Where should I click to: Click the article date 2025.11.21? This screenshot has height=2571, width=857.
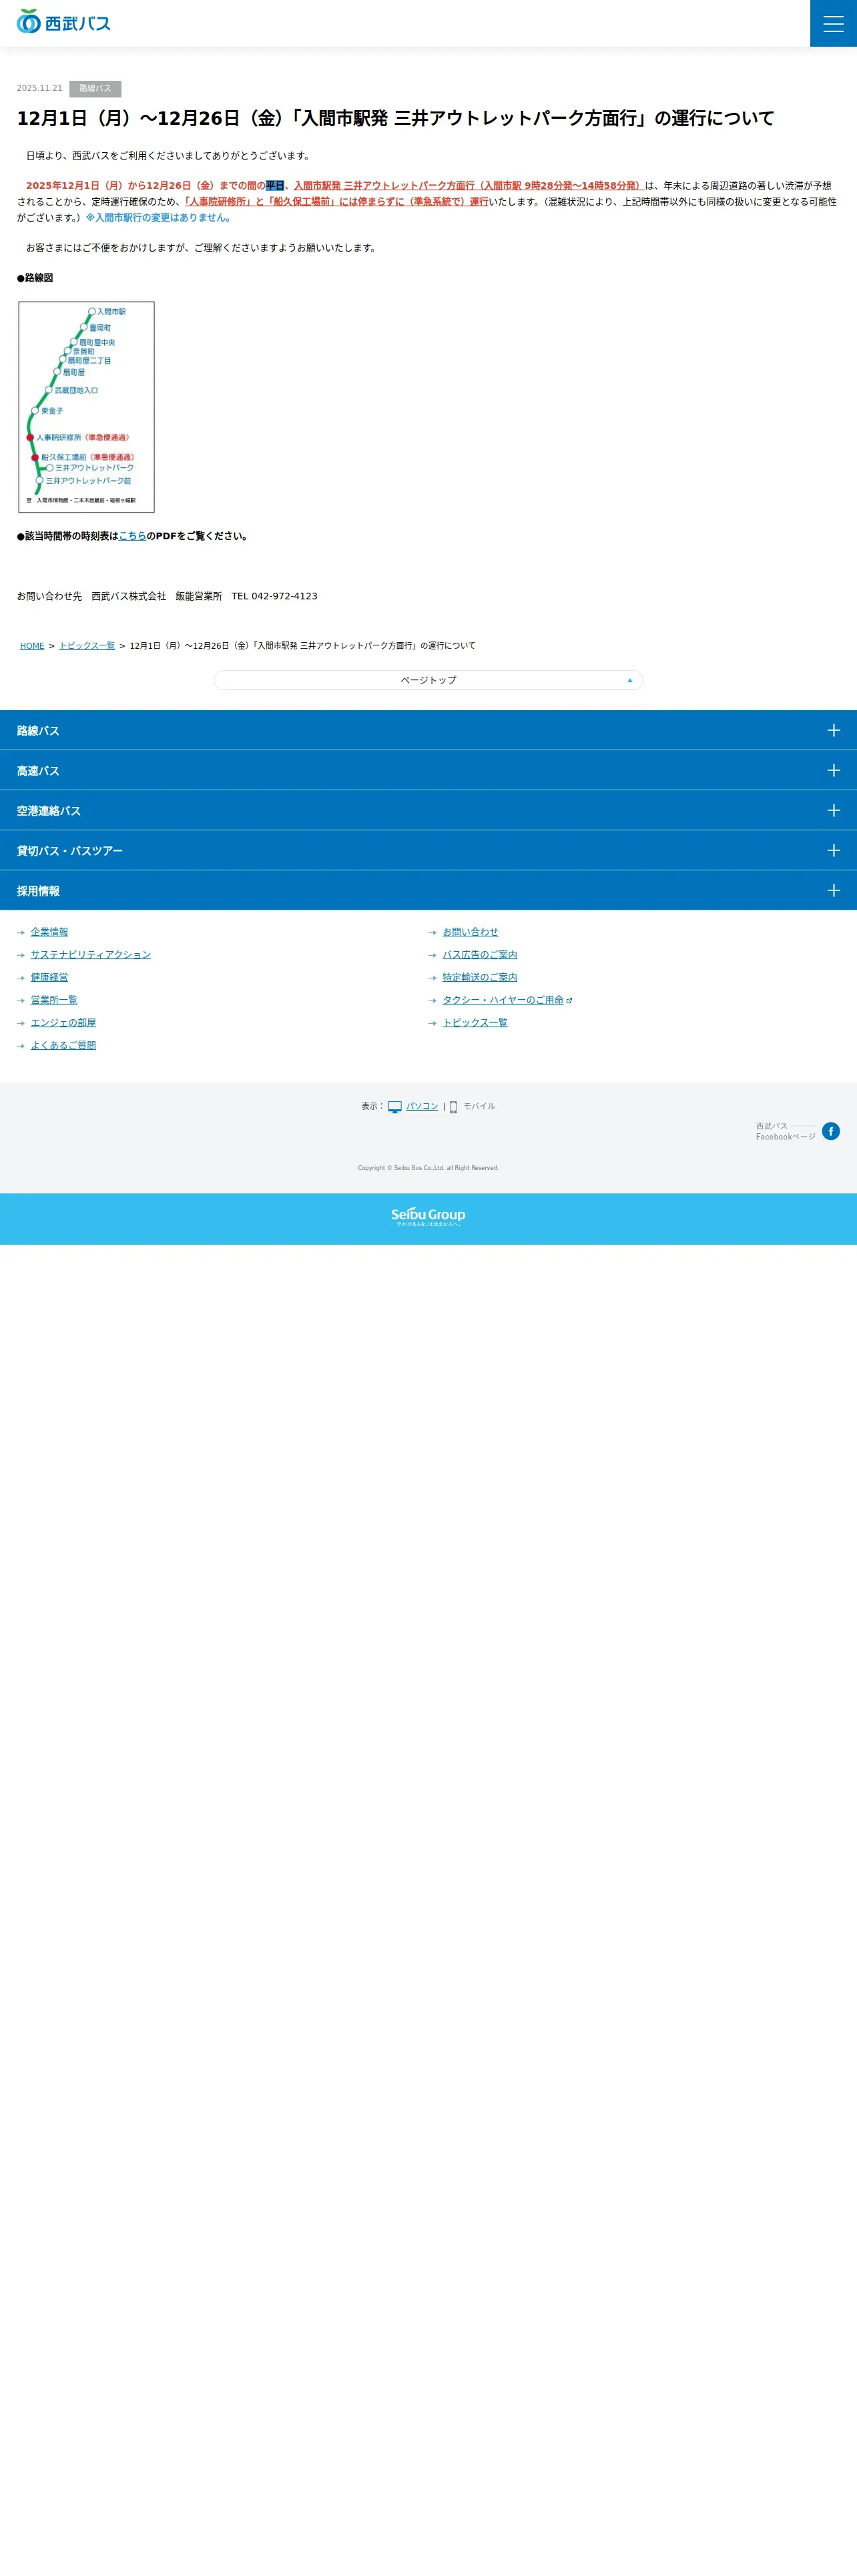click(39, 89)
